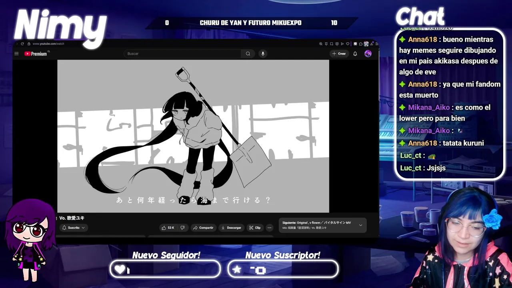Go to the YouTube Premium home logo
Image resolution: width=512 pixels, height=288 pixels.
coord(36,54)
